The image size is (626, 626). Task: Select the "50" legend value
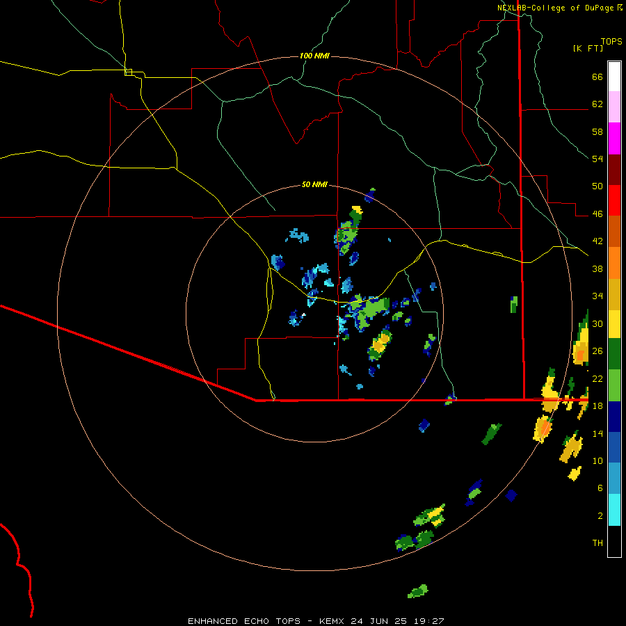597,186
